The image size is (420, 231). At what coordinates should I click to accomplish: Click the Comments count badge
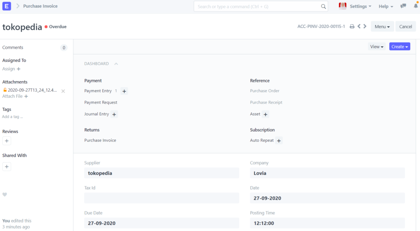click(64, 48)
